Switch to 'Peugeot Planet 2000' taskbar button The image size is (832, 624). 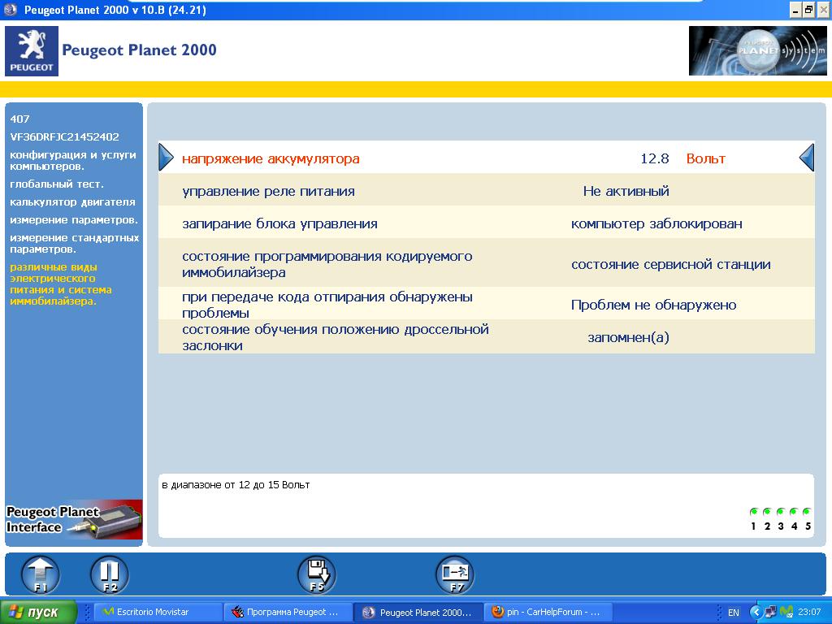pos(418,612)
